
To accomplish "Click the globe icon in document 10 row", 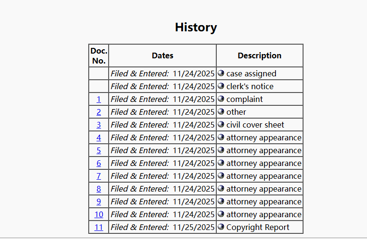I will [x=221, y=214].
